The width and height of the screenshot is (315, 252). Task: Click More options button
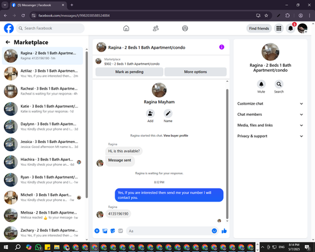point(195,72)
